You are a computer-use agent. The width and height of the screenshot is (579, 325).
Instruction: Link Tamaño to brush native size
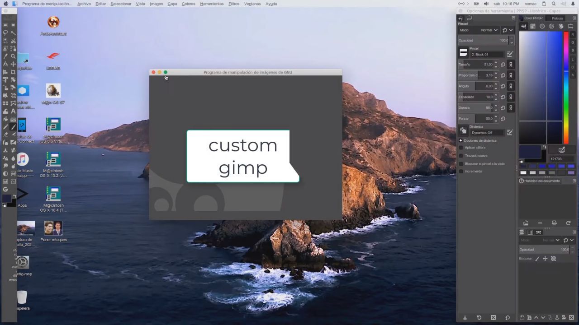[x=511, y=65]
